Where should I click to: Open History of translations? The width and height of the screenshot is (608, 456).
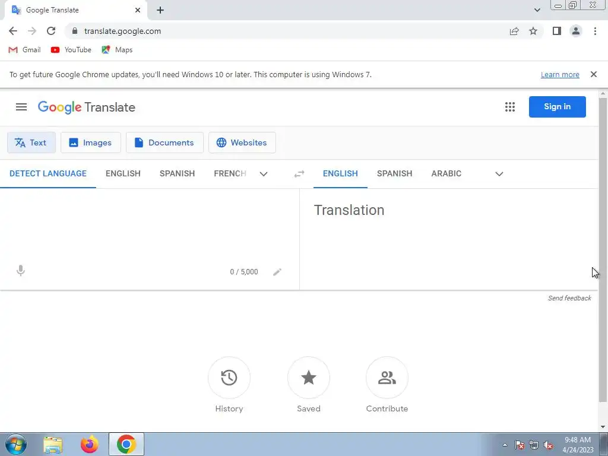tap(229, 378)
